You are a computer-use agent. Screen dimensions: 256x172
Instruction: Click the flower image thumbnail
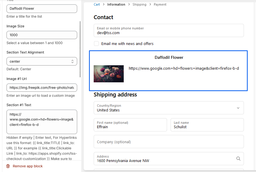pyautogui.click(x=109, y=74)
